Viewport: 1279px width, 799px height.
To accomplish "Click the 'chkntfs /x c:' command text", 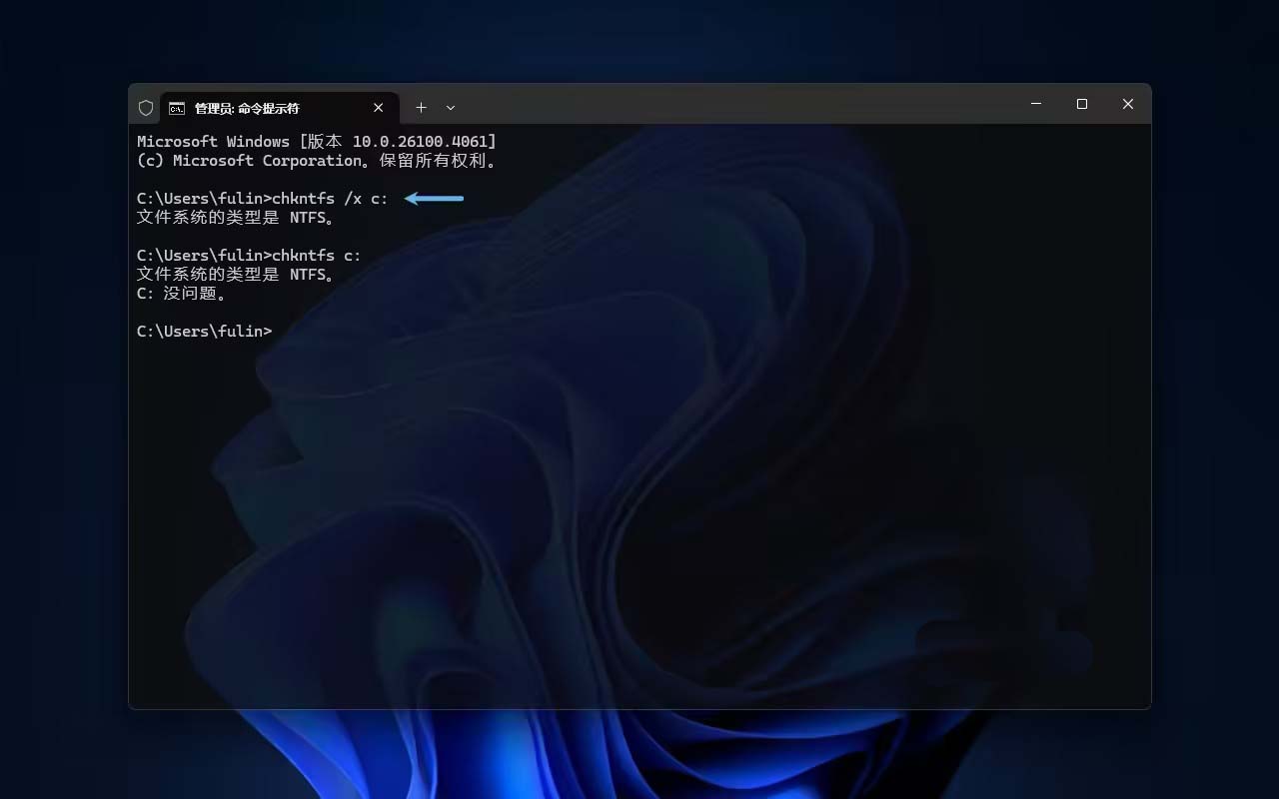I will coord(330,199).
